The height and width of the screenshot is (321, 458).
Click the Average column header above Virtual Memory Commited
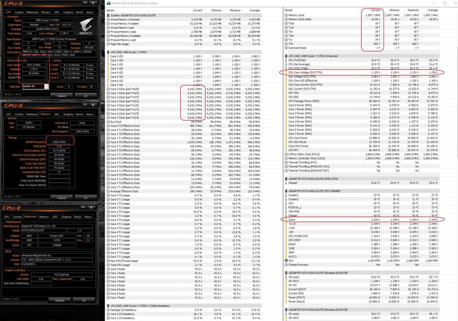point(255,10)
